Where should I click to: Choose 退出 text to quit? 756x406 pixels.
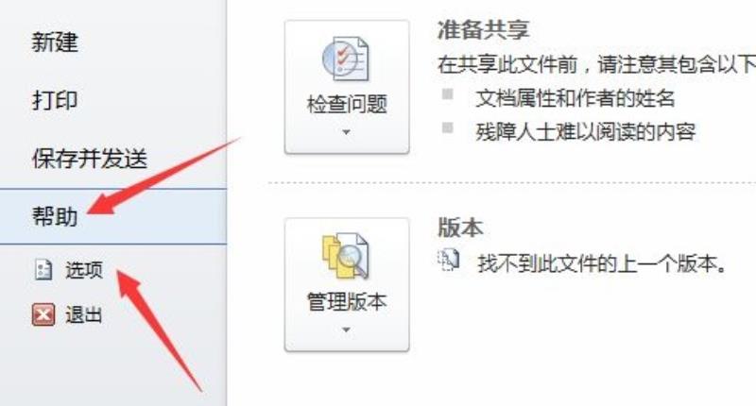tap(84, 315)
